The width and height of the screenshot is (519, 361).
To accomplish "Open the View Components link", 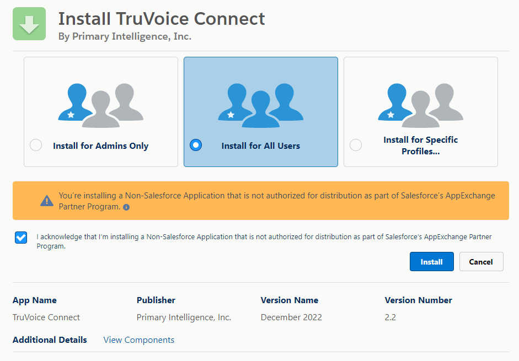I will coord(138,340).
